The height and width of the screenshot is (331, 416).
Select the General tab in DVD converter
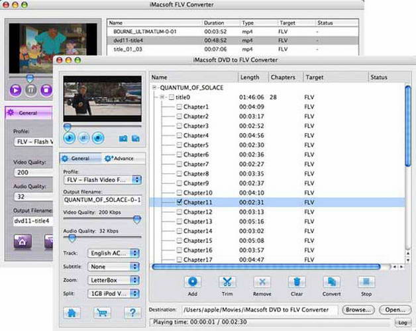pos(80,158)
